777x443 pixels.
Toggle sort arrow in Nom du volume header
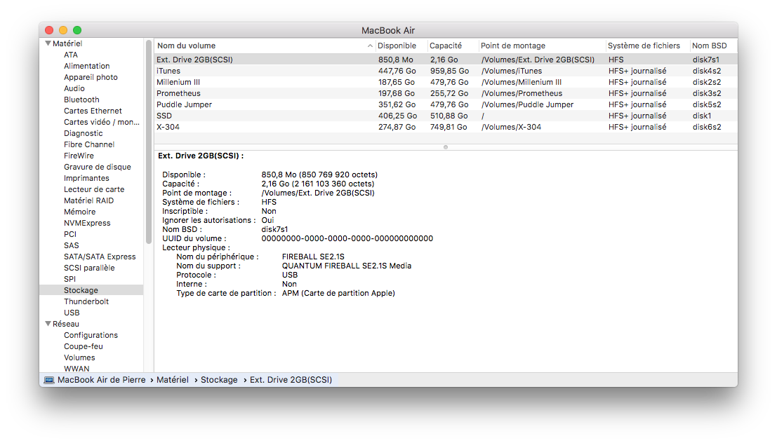370,46
